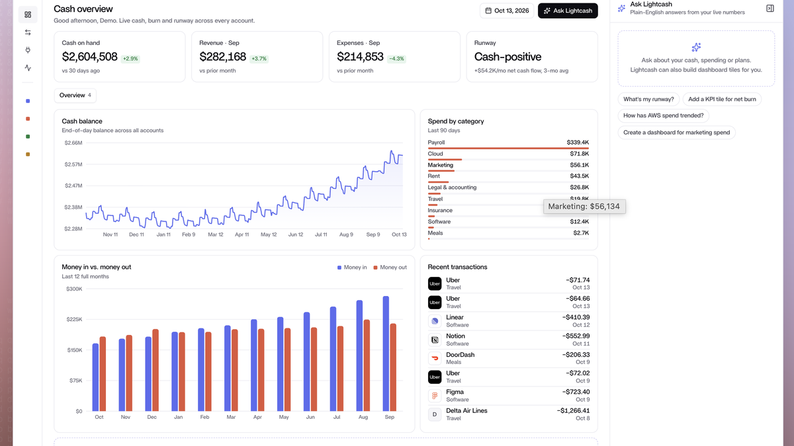
Task: Open the dashboard grid icon in sidebar
Action: (28, 15)
